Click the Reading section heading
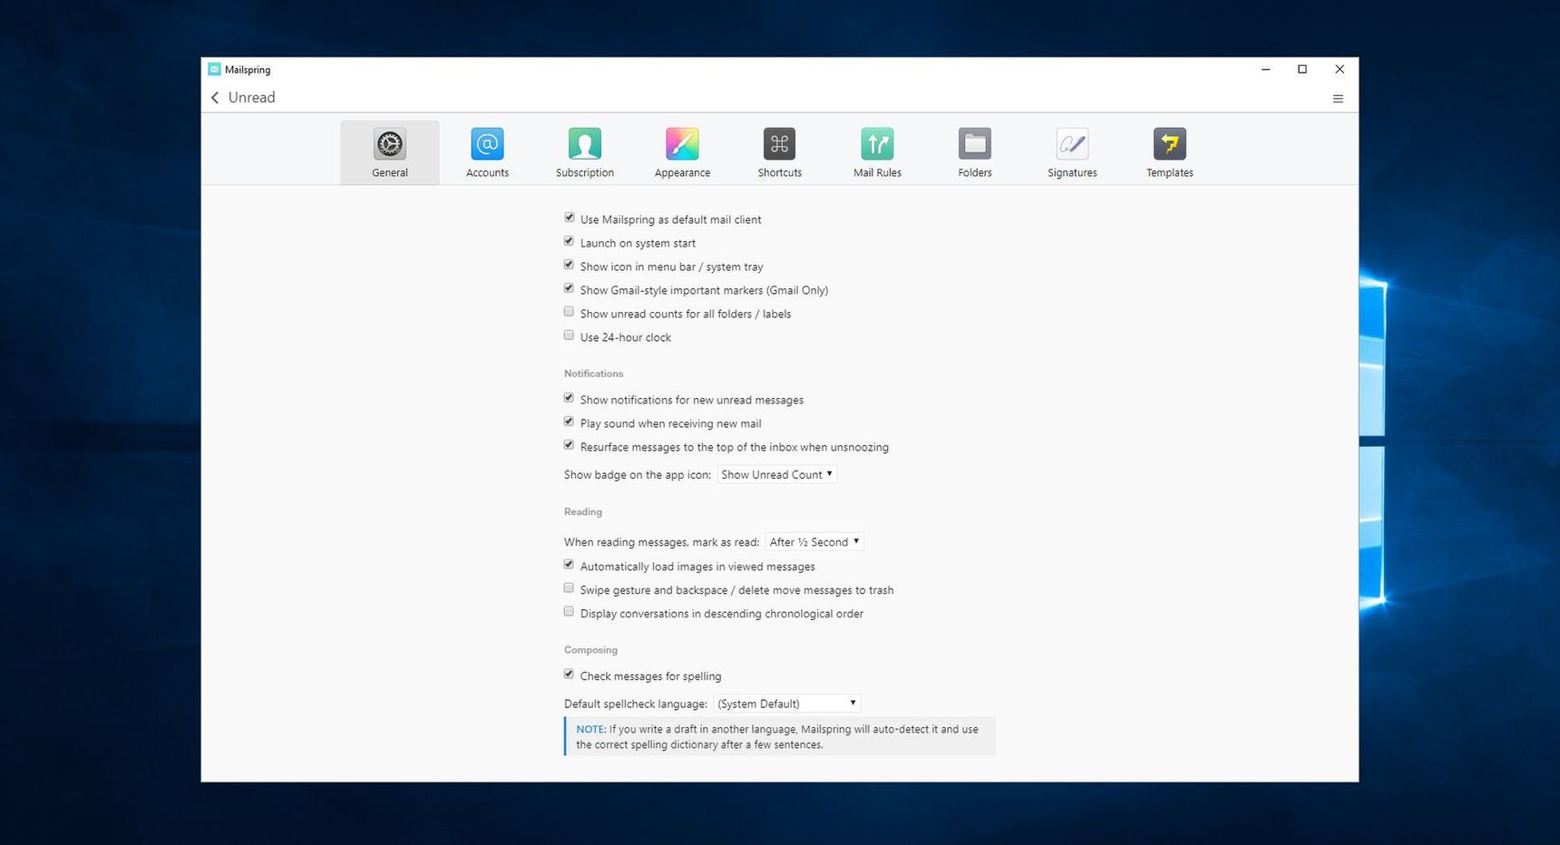The width and height of the screenshot is (1560, 845). [x=583, y=512]
